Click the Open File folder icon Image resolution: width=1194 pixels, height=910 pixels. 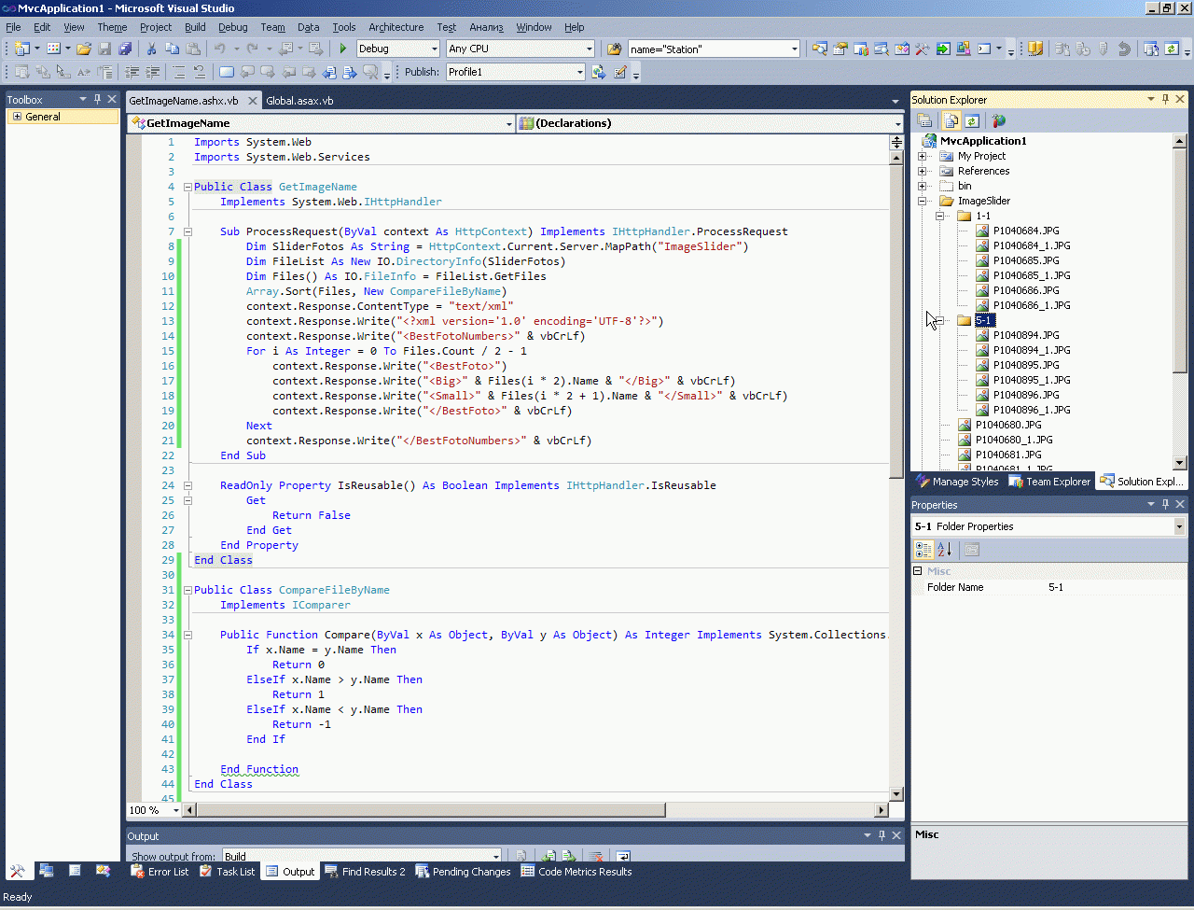(x=84, y=49)
